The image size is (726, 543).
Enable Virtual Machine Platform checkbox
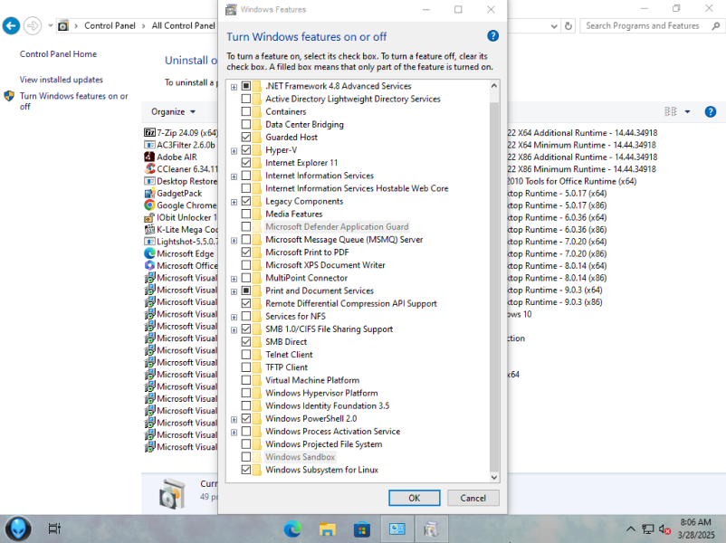click(x=246, y=380)
